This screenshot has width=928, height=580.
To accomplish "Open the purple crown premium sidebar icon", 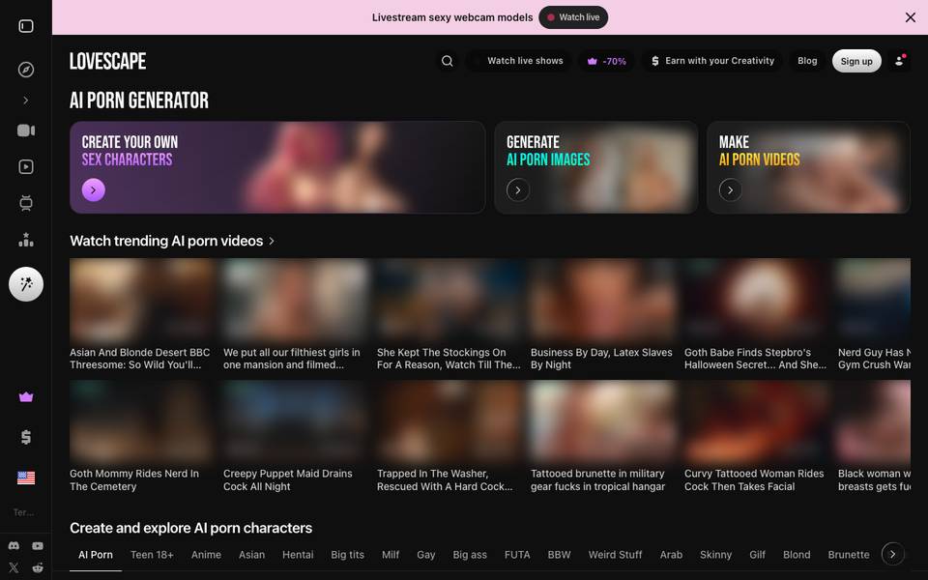I will click(x=26, y=397).
